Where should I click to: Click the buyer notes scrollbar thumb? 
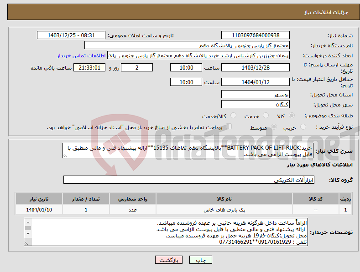28,228
